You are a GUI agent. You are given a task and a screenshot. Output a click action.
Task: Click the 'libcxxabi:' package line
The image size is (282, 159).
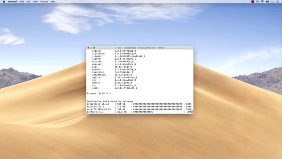tap(114, 53)
